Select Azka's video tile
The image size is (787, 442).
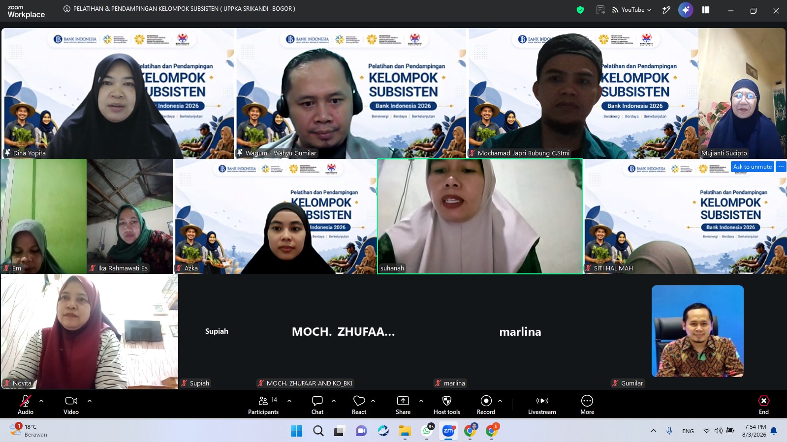coord(276,216)
